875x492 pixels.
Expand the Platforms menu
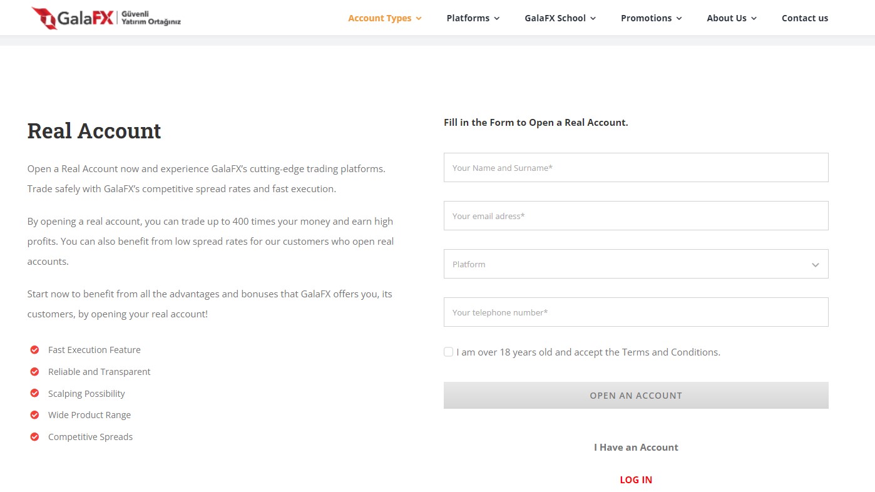[x=473, y=18]
